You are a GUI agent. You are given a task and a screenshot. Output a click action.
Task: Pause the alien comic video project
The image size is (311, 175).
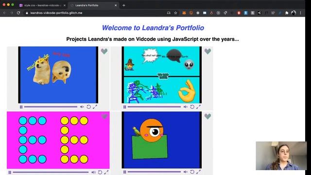(124, 107)
